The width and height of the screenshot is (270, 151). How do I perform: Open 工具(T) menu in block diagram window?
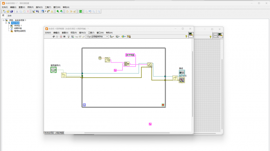[91, 32]
